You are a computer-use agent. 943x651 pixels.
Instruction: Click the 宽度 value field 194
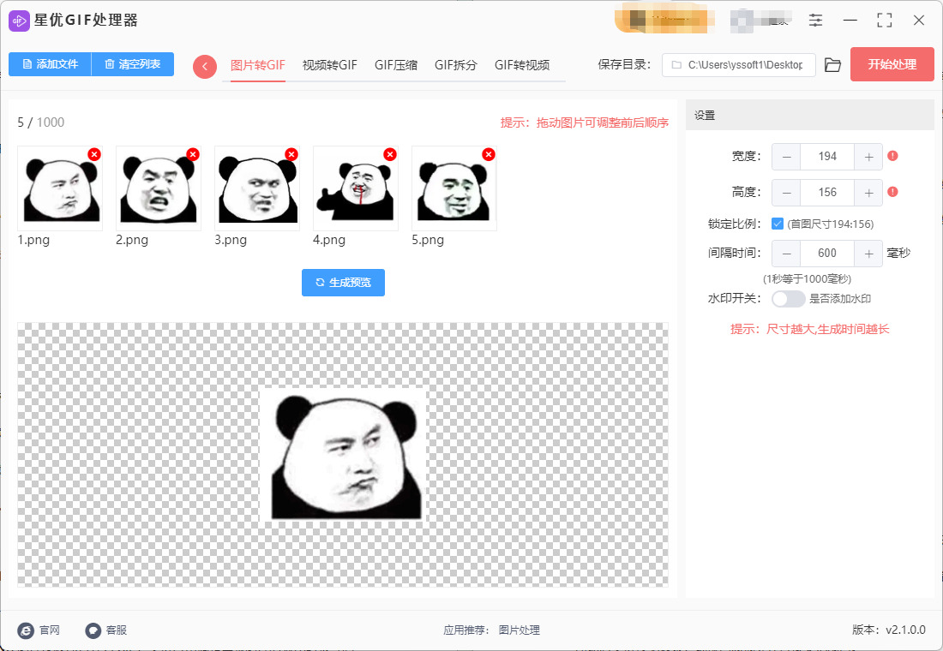pos(827,157)
